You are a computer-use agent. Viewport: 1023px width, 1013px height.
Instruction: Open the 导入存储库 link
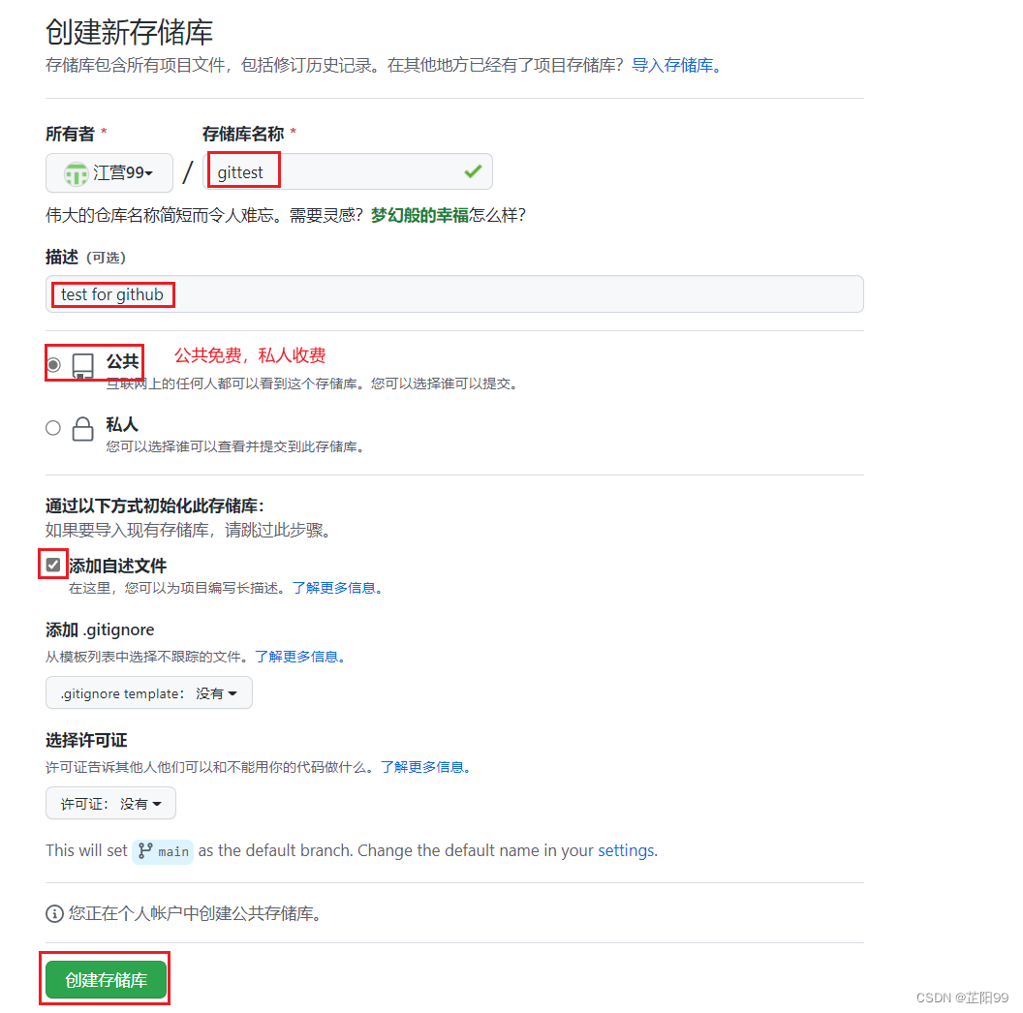pos(676,65)
